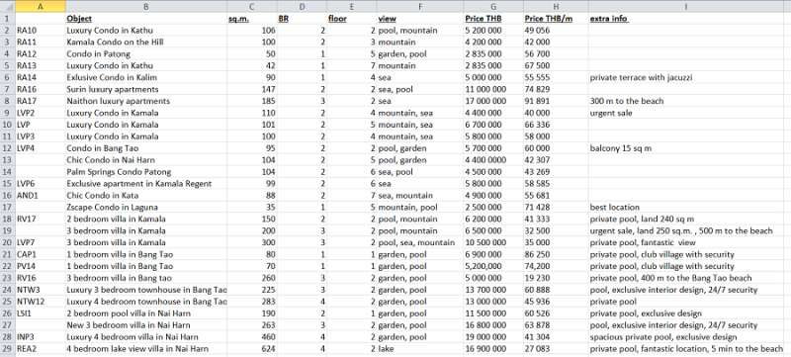Select column F header

[419, 7]
